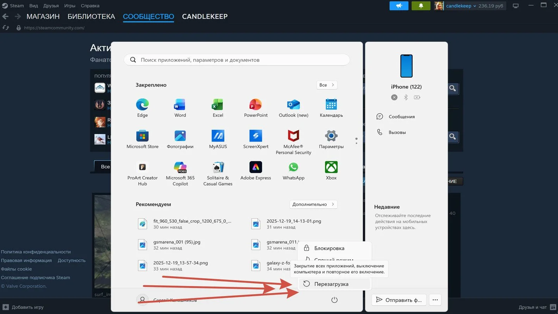558x314 pixels.
Task: Open the Фотографии app
Action: tap(180, 139)
